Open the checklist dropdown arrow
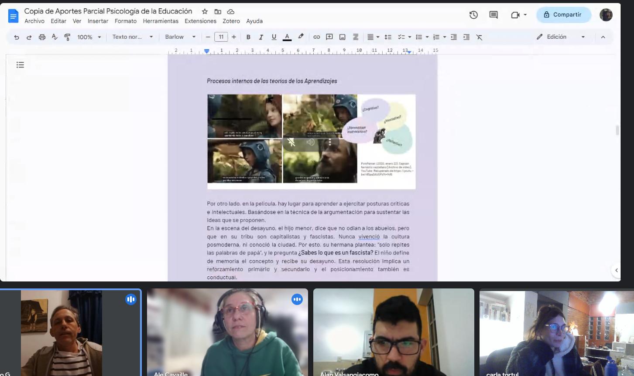Screen dimensions: 634x376 click(x=410, y=37)
